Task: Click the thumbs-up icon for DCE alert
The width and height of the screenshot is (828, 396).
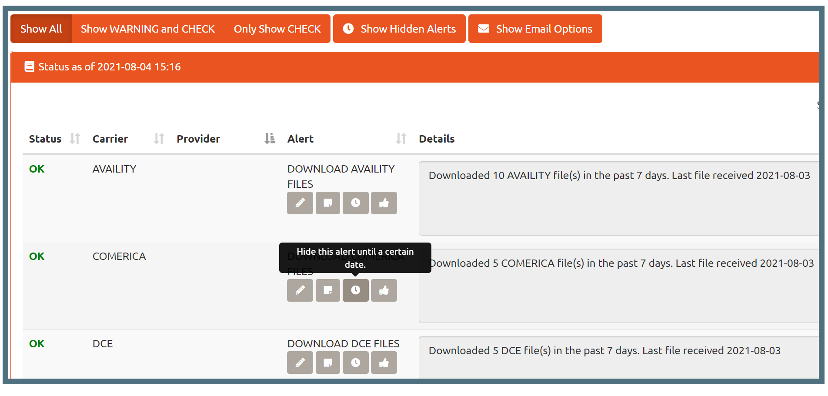Action: pos(384,363)
